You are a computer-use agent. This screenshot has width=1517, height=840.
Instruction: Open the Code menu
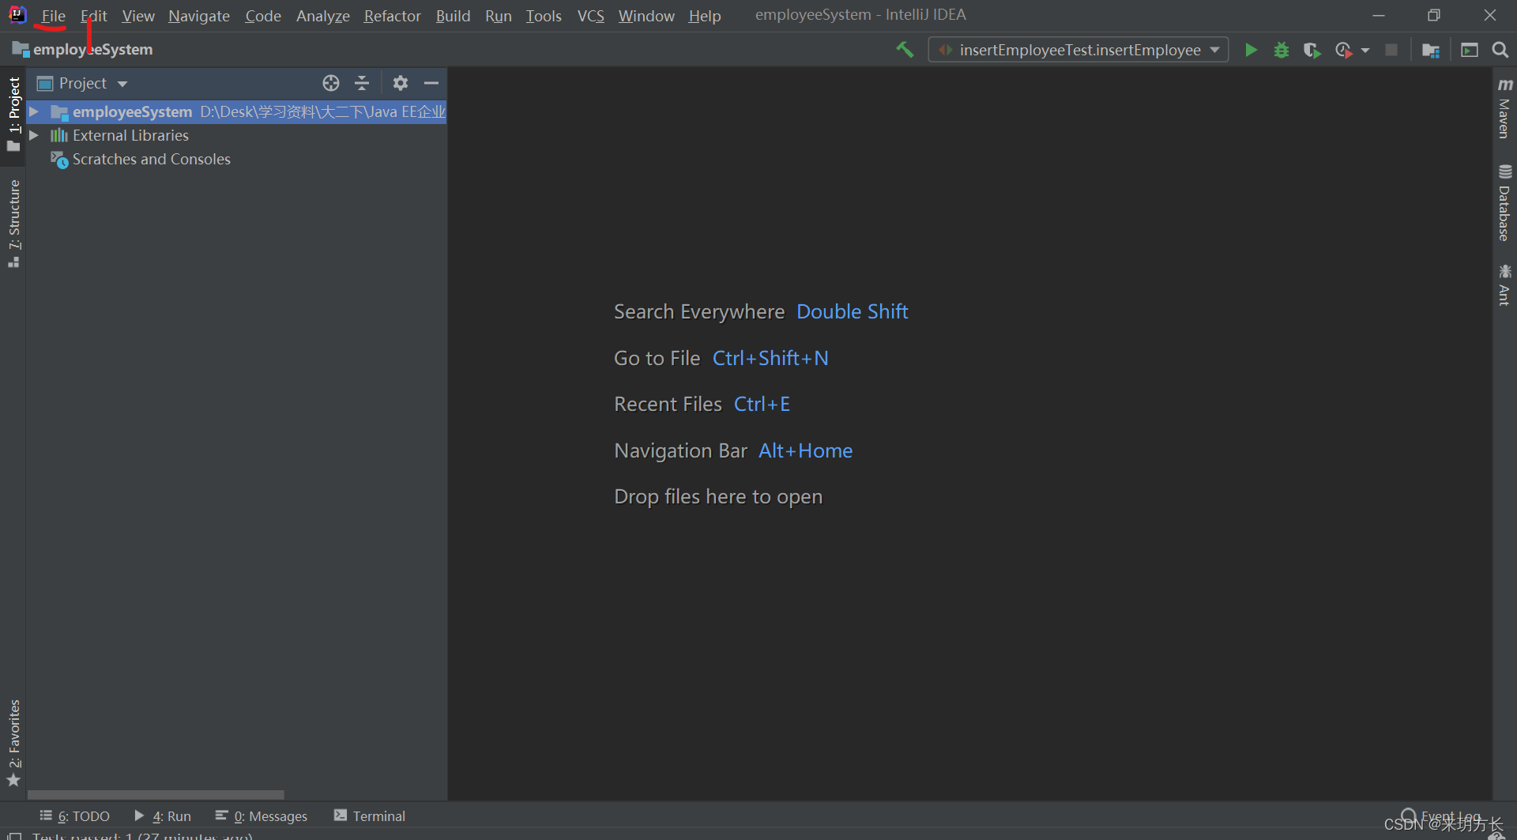pyautogui.click(x=263, y=16)
